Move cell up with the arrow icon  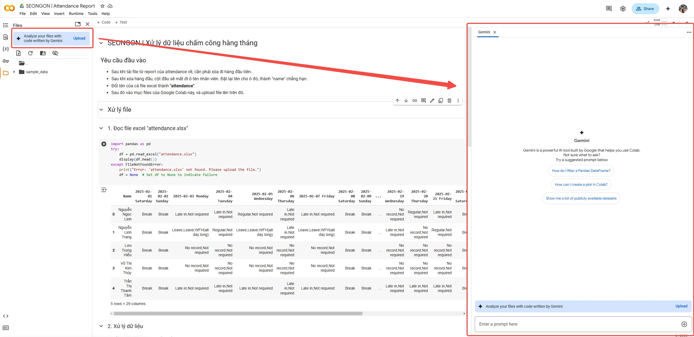click(397, 101)
